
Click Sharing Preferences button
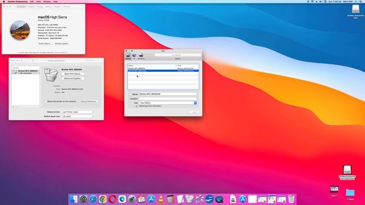(88, 101)
